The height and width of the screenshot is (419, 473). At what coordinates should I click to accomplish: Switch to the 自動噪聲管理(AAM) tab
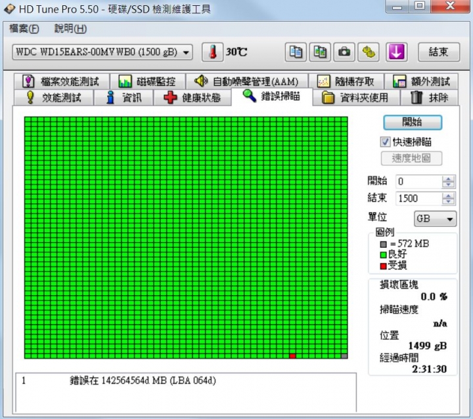click(x=247, y=81)
